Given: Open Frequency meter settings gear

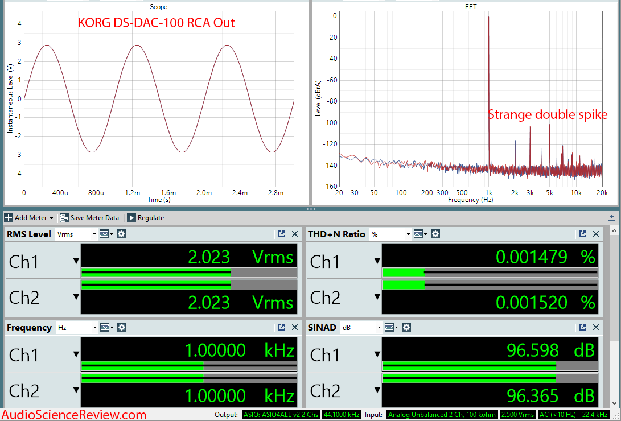Looking at the screenshot, I should pyautogui.click(x=122, y=327).
